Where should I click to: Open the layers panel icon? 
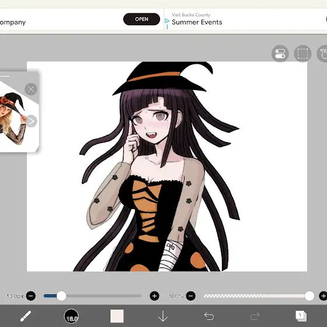(x=301, y=316)
